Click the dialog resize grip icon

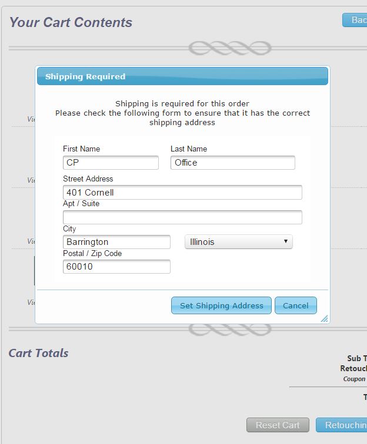click(324, 319)
